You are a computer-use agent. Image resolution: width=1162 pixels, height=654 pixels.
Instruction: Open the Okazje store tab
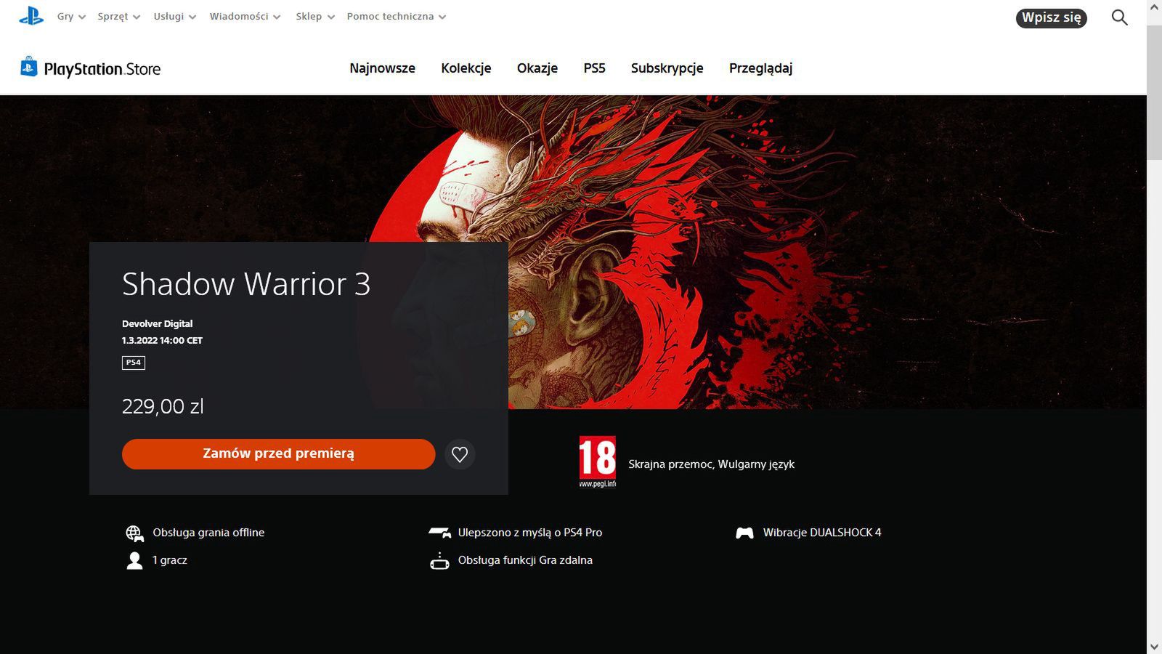coord(537,68)
